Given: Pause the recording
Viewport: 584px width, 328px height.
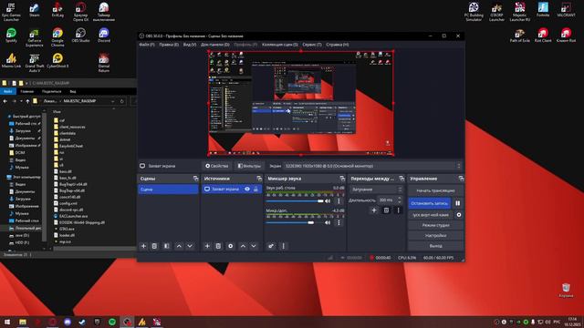Looking at the screenshot, I should click(x=458, y=203).
